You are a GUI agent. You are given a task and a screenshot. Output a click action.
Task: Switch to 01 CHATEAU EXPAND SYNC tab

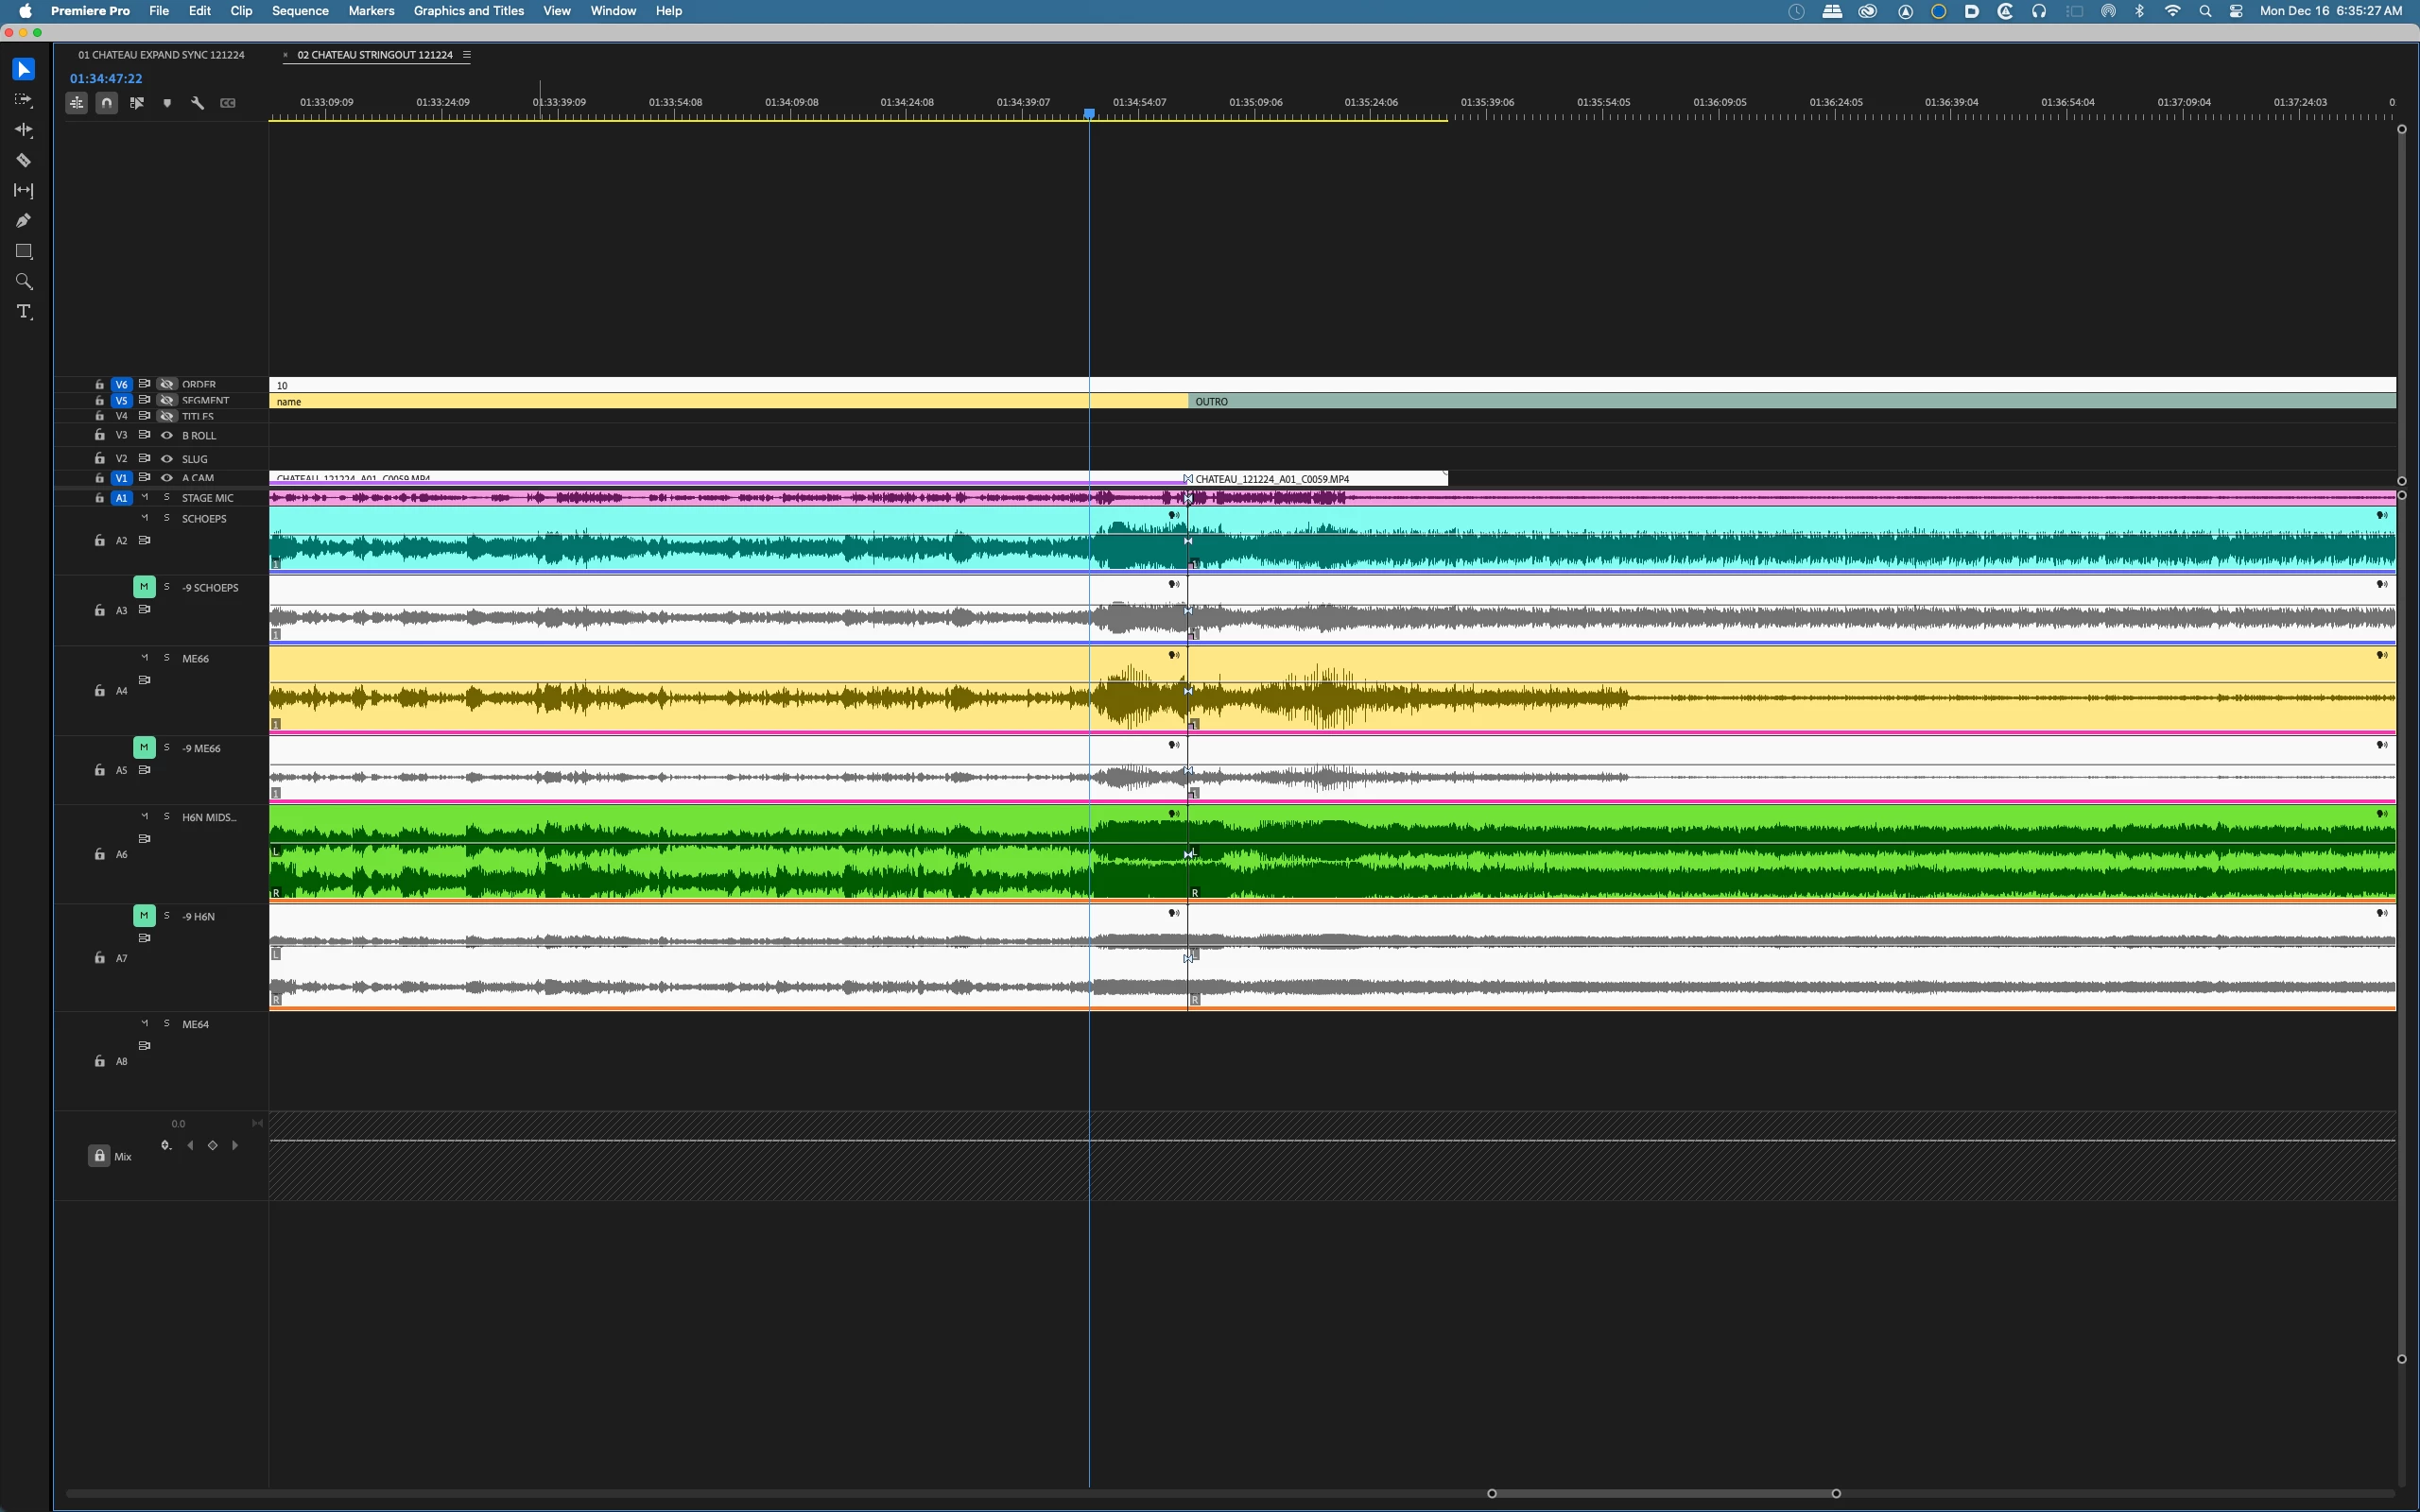[161, 55]
